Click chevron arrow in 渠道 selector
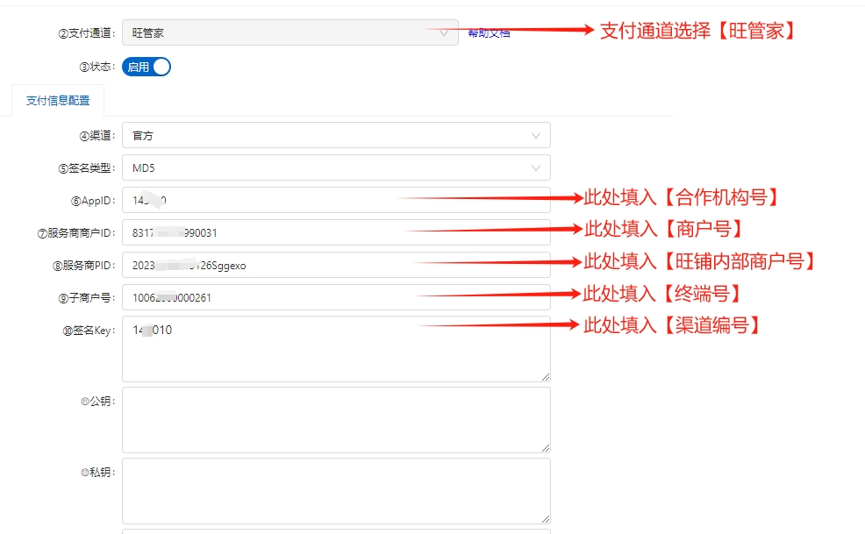The image size is (865, 534). tap(536, 136)
